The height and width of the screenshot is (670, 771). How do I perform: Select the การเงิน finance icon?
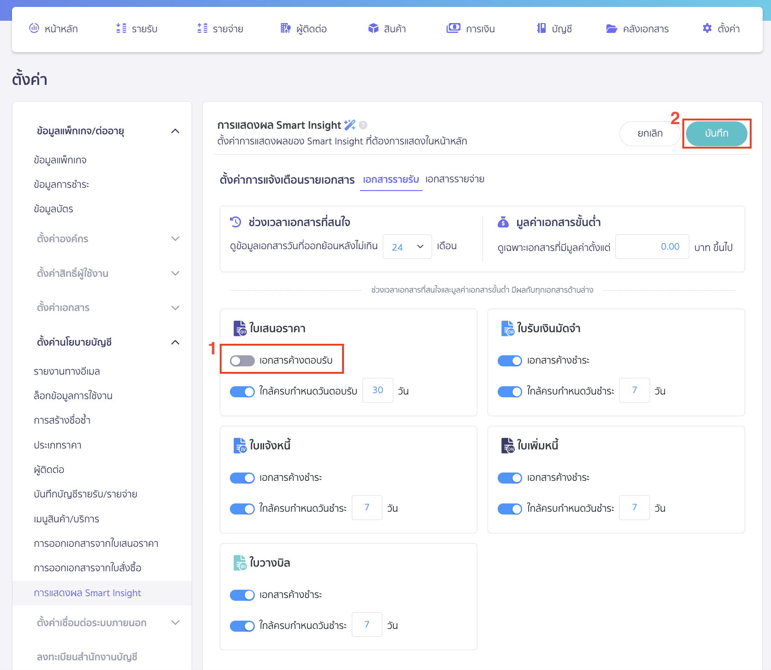click(454, 28)
